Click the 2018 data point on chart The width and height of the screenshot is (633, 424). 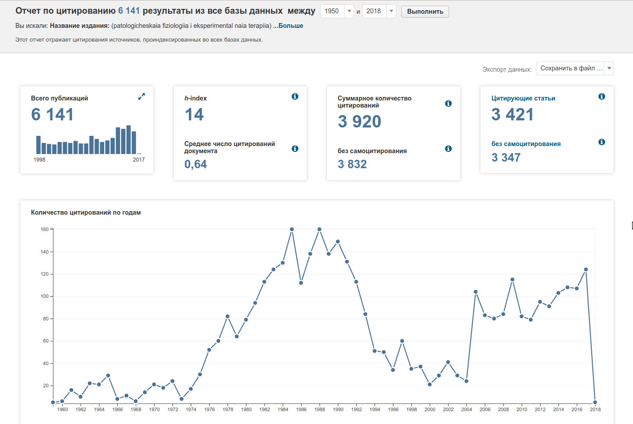click(595, 402)
